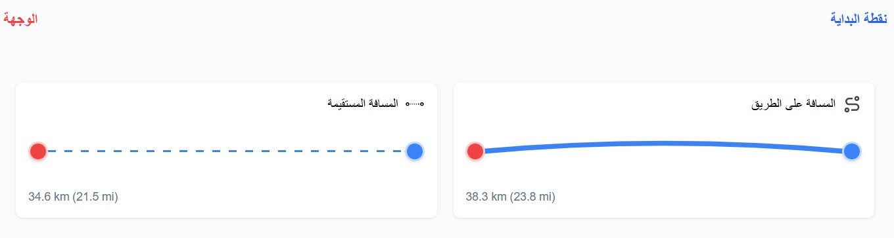Image resolution: width=894 pixels, height=238 pixels.
Task: Click the winding route icon beside المسافة على الطريق
Action: coord(852,104)
